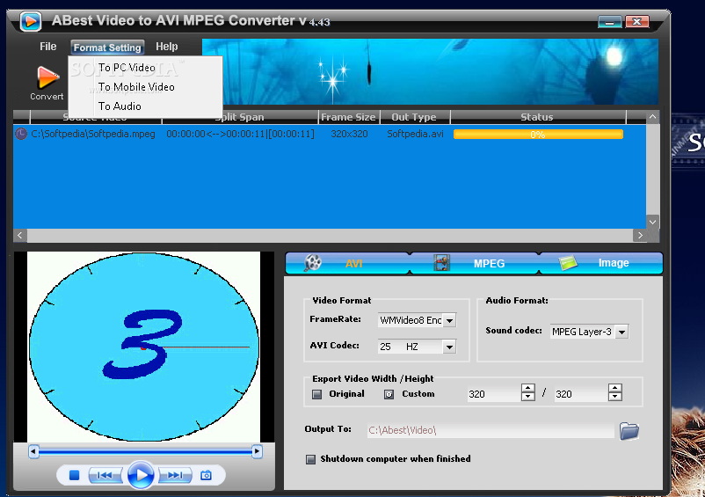
Task: Select Custom video size option
Action: (389, 394)
